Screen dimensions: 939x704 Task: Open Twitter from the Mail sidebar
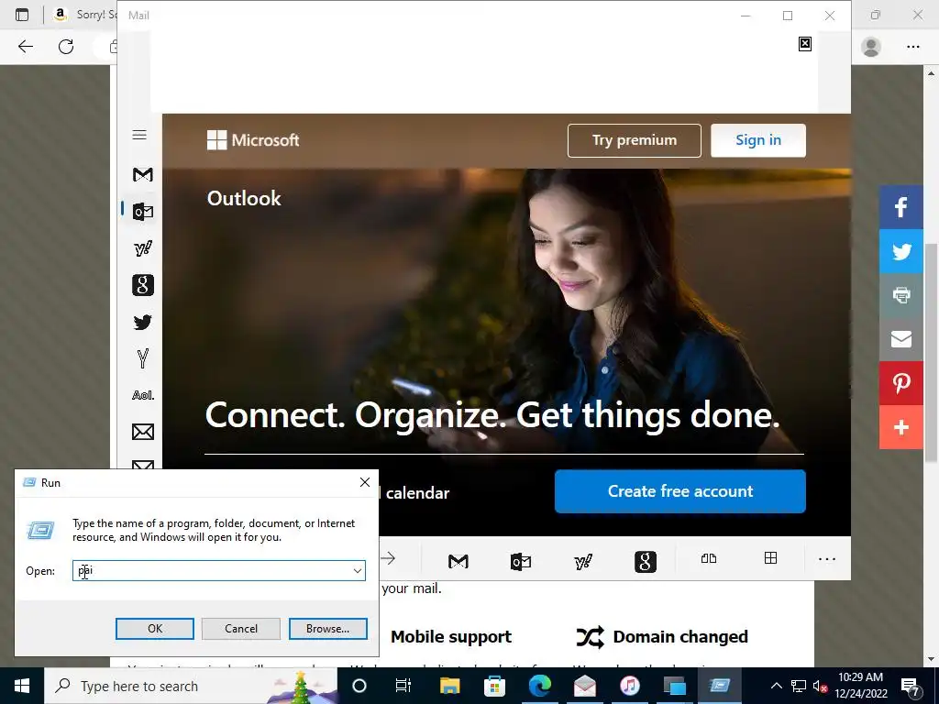142,322
